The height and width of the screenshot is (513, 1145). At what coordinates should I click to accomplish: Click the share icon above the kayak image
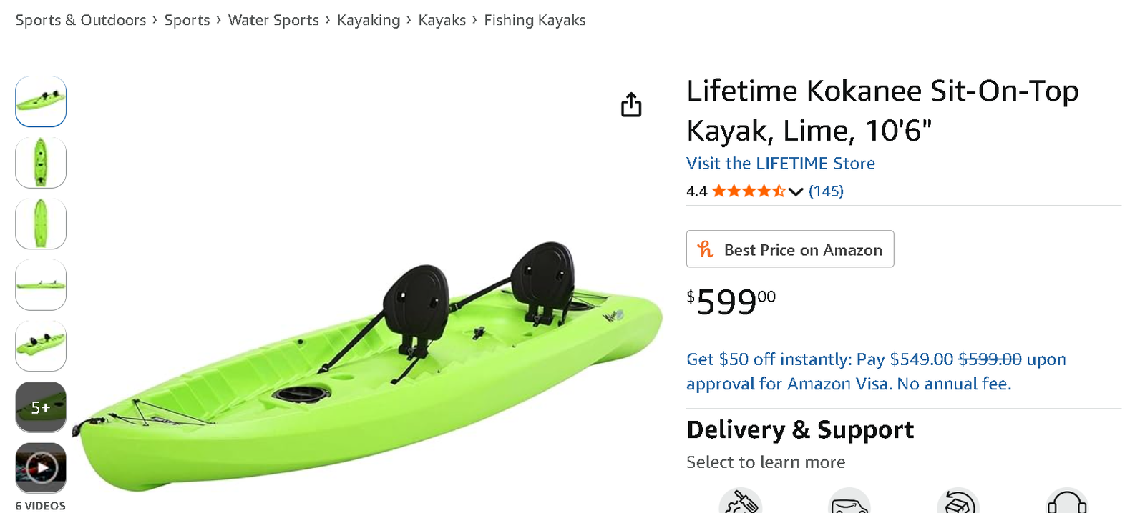[x=631, y=105]
